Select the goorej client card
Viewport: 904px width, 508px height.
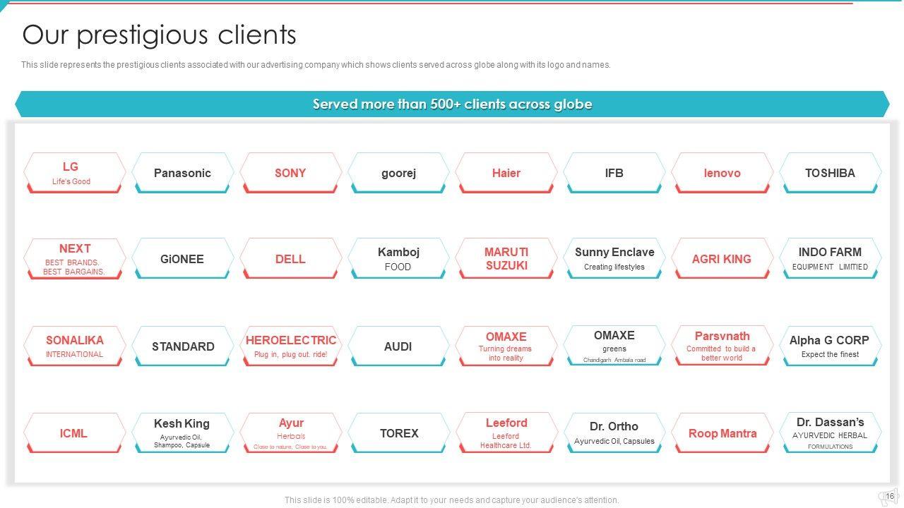[398, 173]
